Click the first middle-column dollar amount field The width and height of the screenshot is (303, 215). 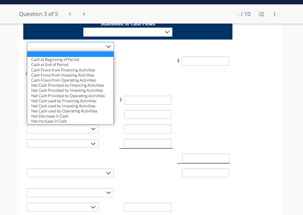tap(148, 100)
